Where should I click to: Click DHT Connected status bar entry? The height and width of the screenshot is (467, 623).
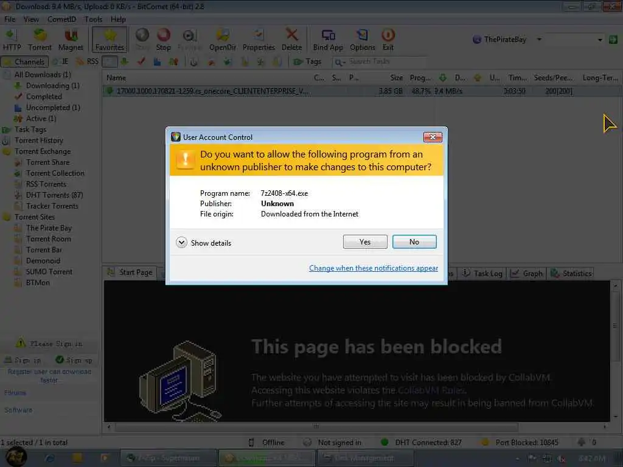coord(421,443)
